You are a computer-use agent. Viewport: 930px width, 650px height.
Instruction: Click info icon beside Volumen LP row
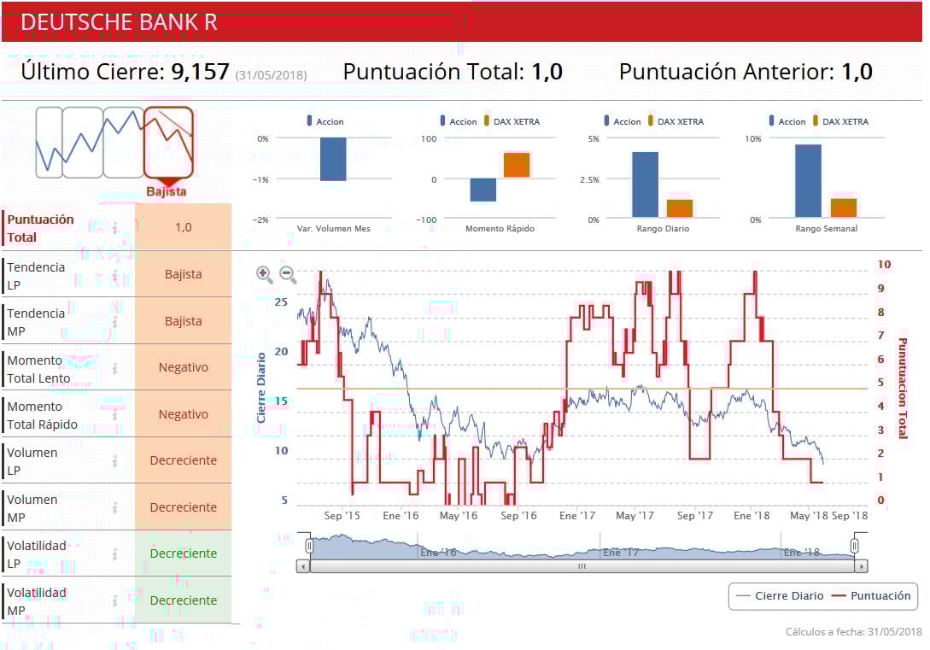[x=115, y=461]
